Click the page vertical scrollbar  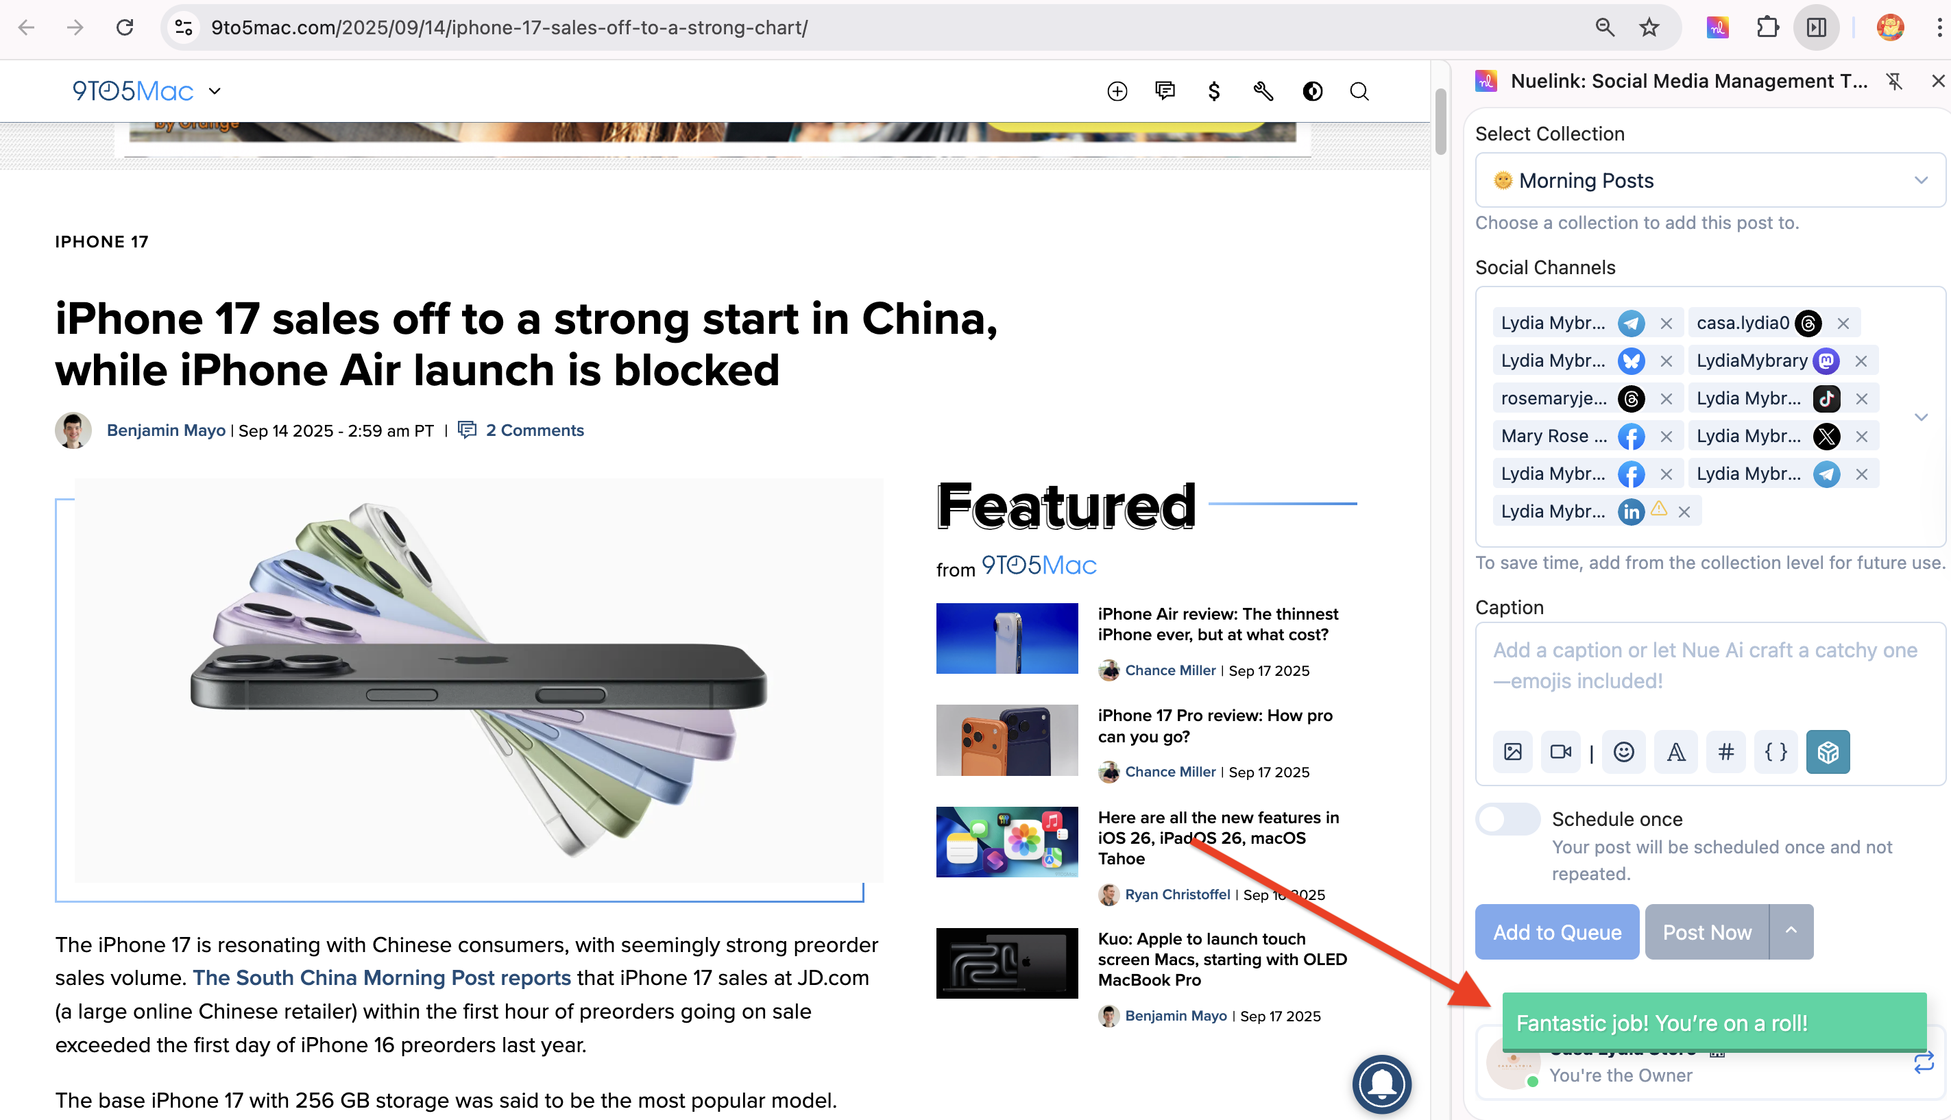coord(1440,123)
